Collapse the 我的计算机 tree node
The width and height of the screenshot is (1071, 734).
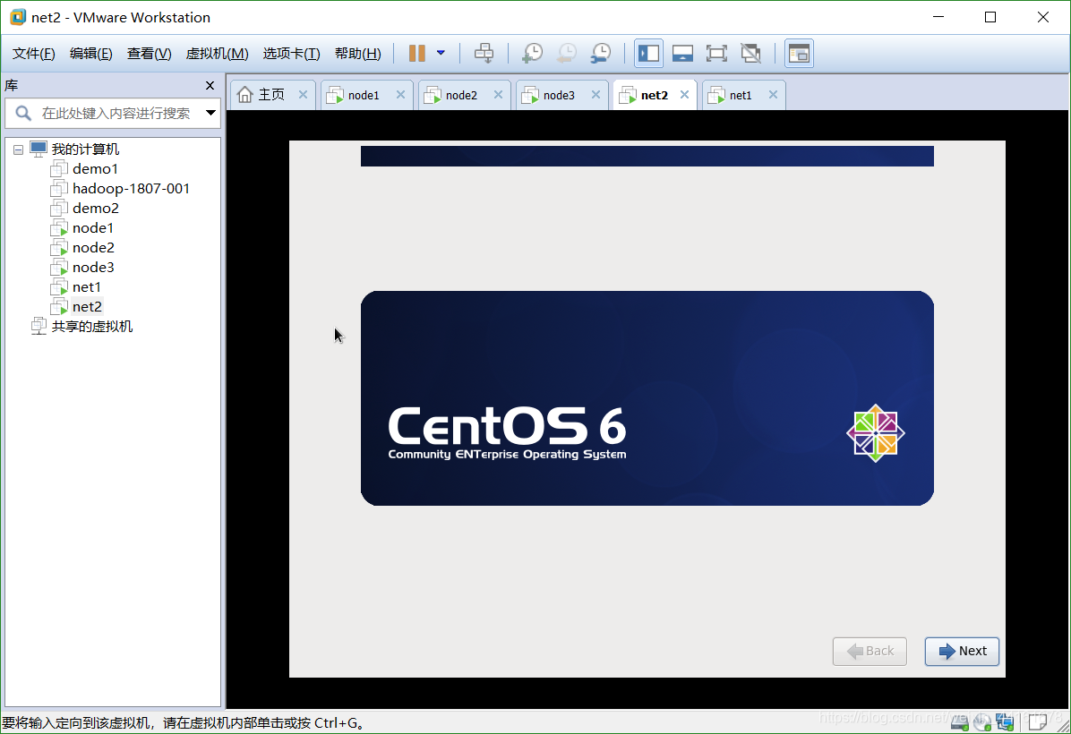pyautogui.click(x=19, y=149)
